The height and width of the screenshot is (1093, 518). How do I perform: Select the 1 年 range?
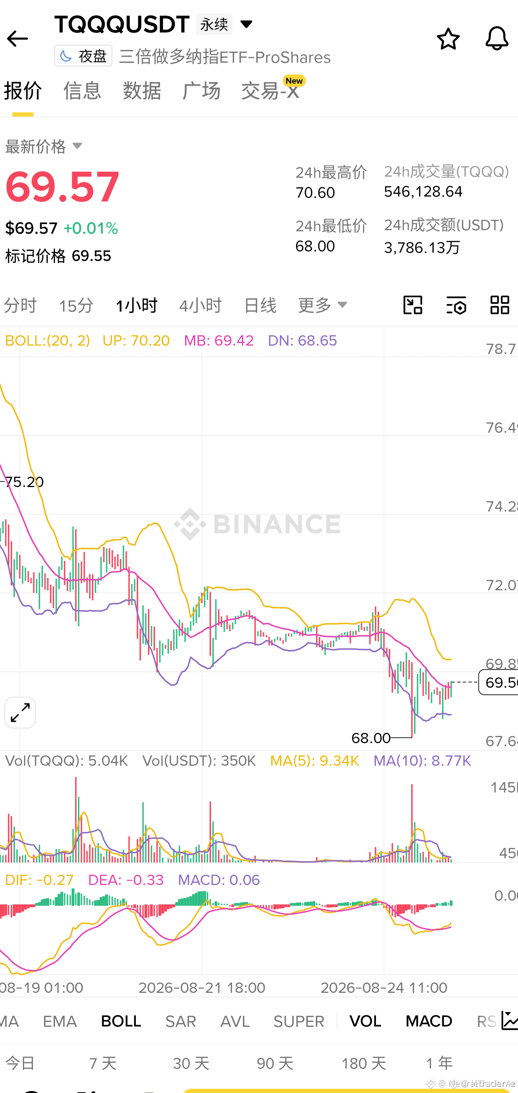coord(440,1063)
